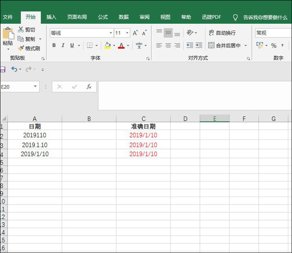Click the wén phonetic guide icon

(x=139, y=45)
